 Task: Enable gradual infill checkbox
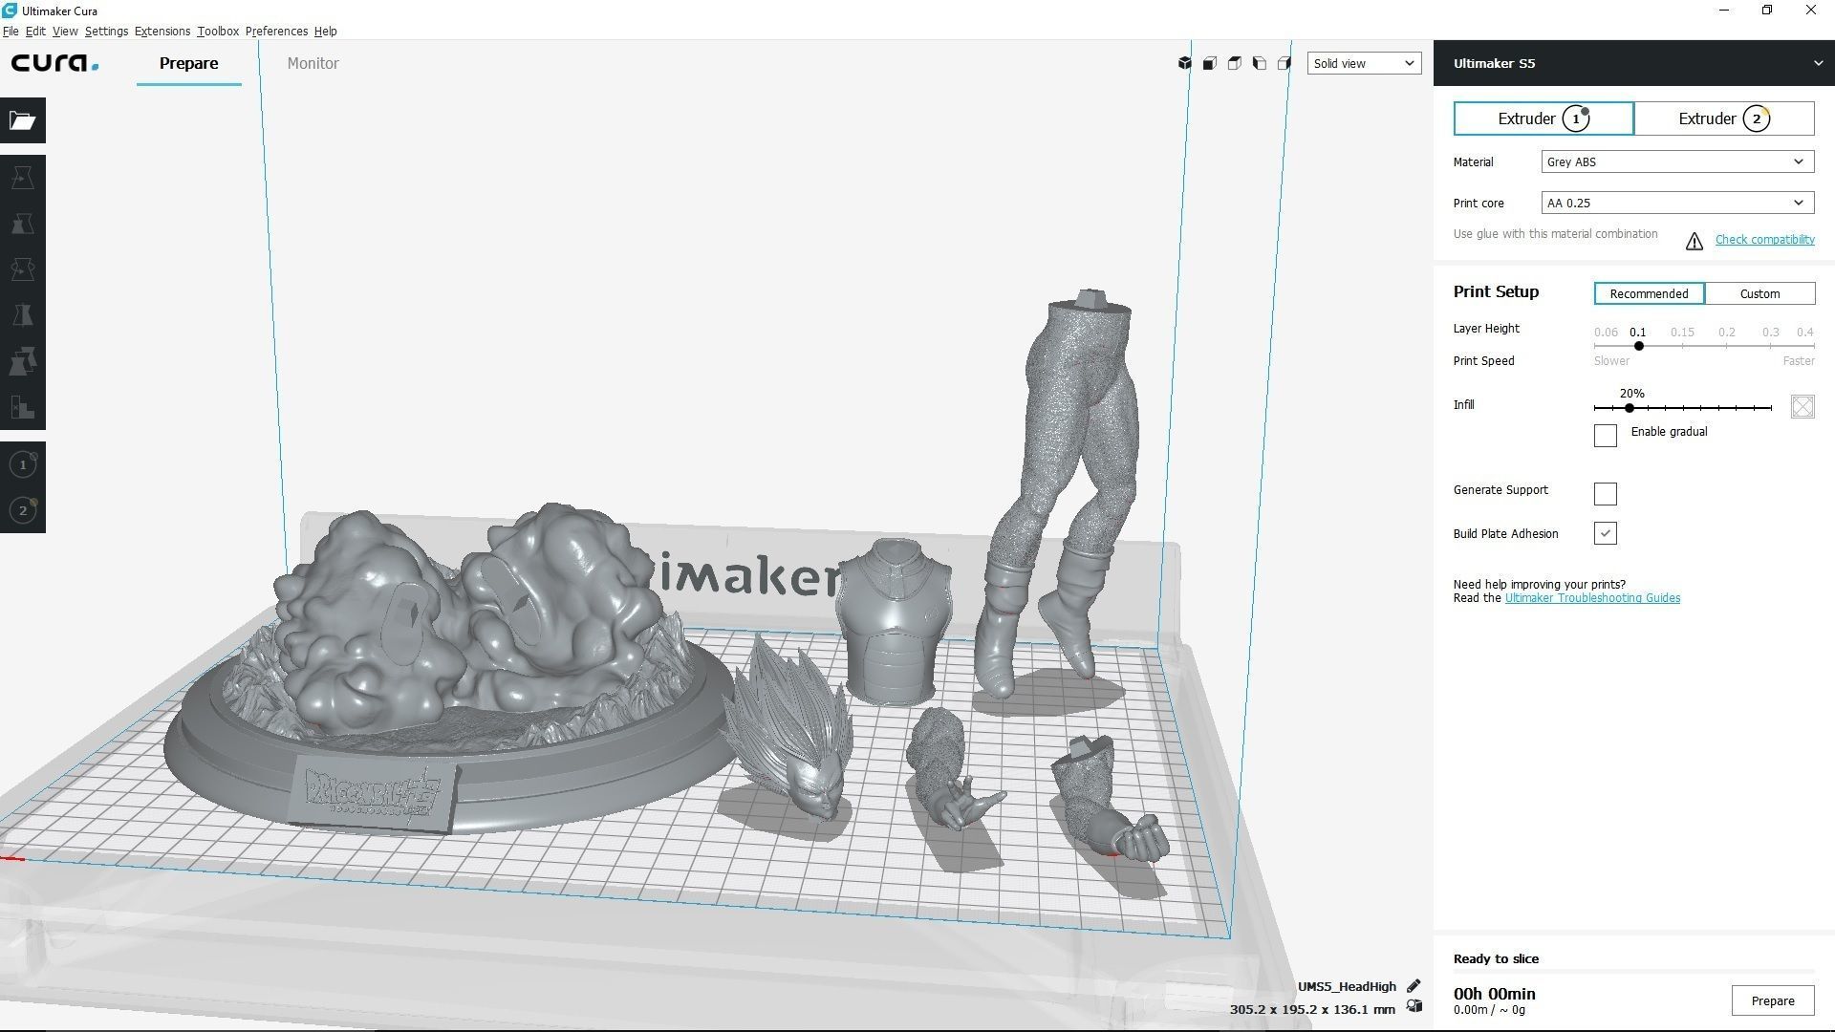[1606, 436]
